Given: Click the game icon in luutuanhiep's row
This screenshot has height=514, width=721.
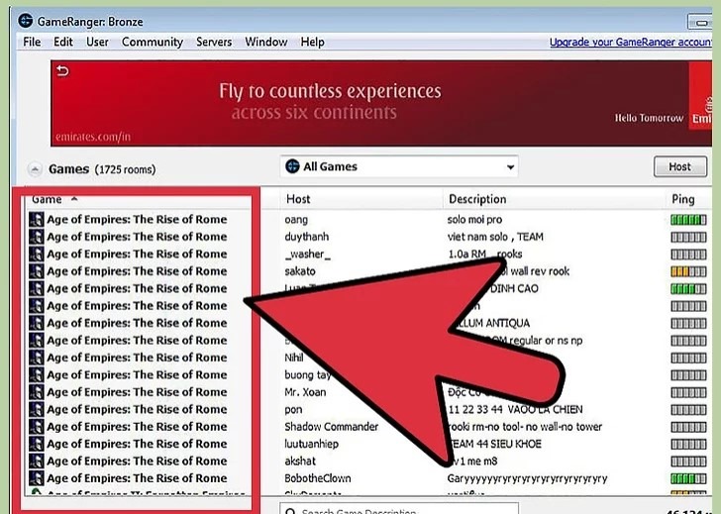Looking at the screenshot, I should [37, 444].
